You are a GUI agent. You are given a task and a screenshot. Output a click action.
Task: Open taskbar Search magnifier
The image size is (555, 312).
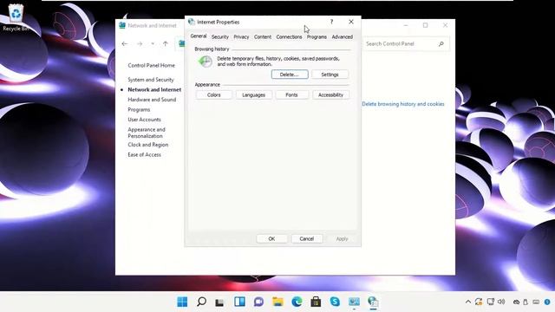click(201, 302)
